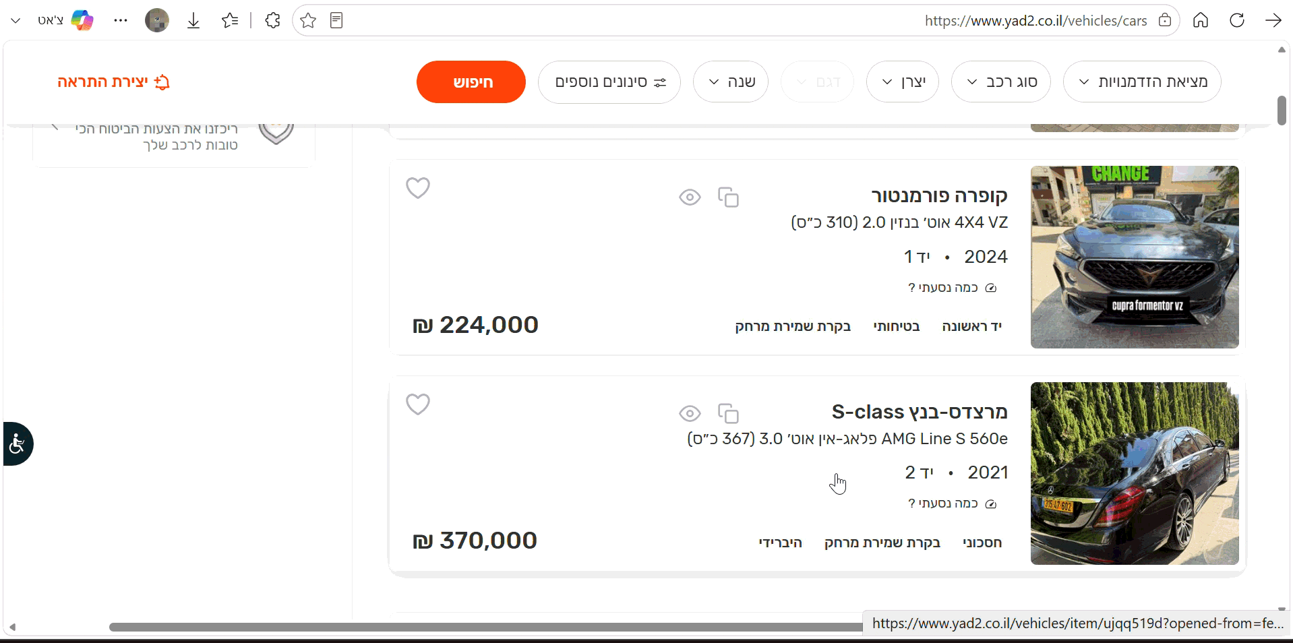Click the חסכוני tag
This screenshot has width=1293, height=643.
(982, 543)
